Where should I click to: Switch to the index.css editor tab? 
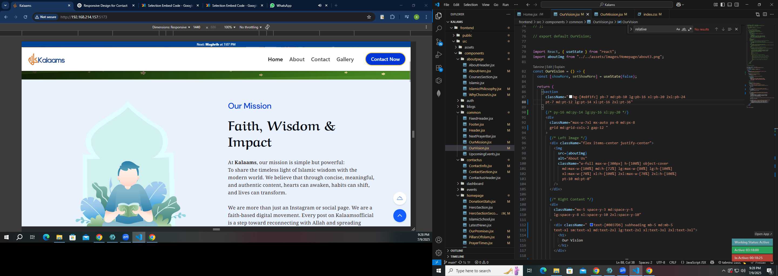click(x=652, y=15)
